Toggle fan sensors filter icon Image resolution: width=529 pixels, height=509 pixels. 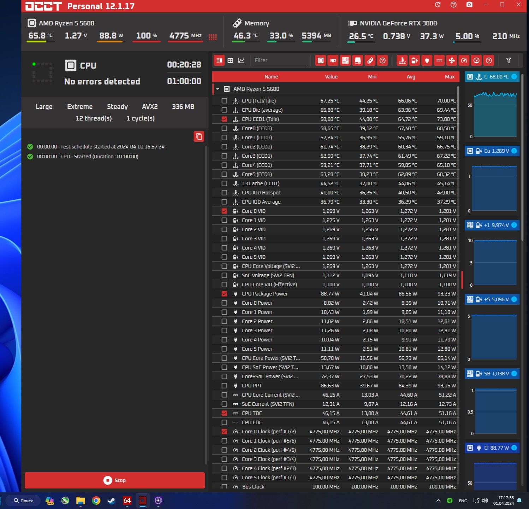pyautogui.click(x=452, y=60)
